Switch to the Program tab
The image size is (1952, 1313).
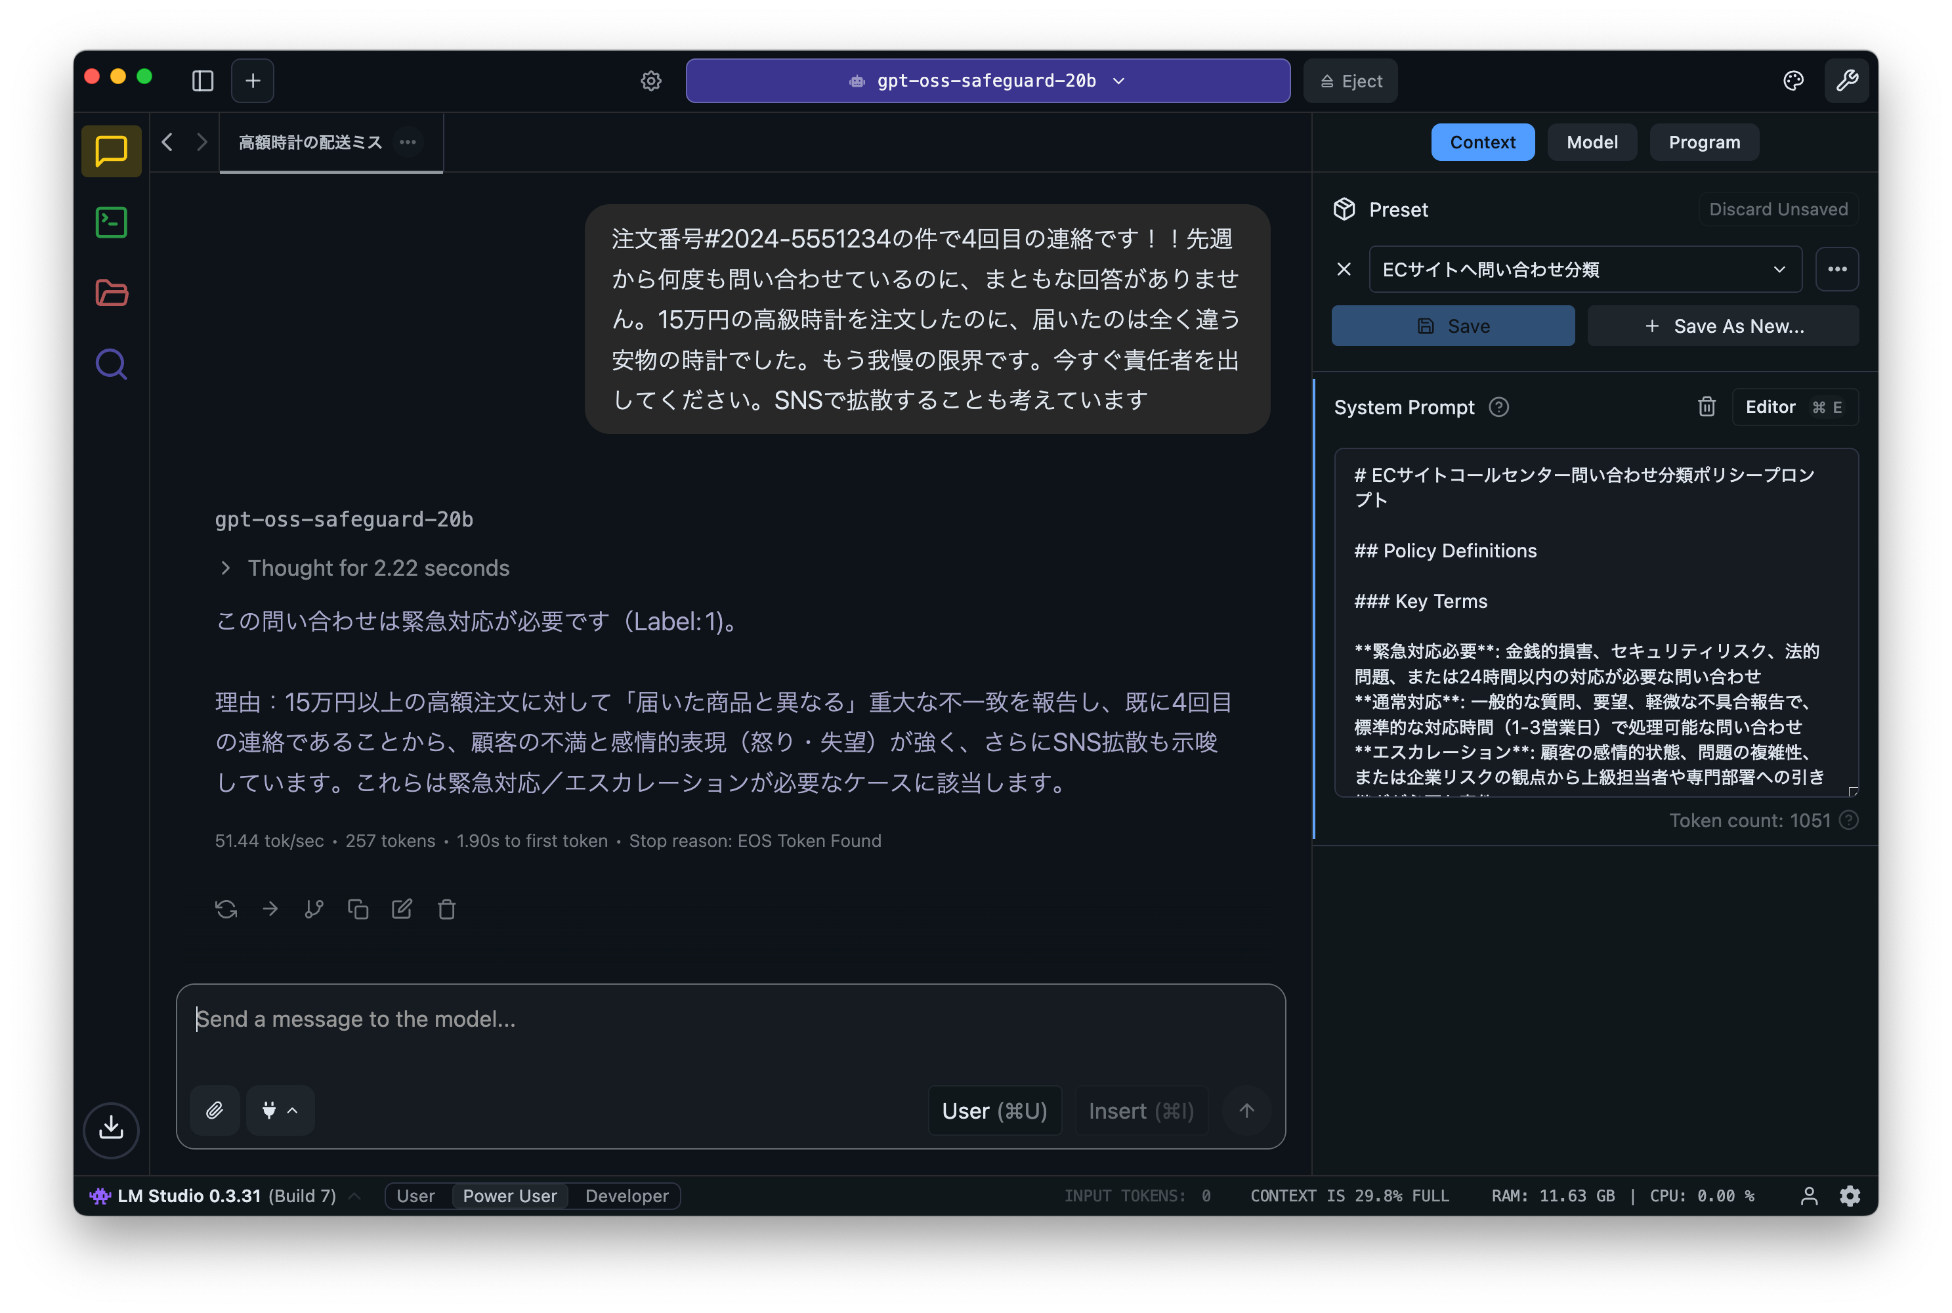click(1703, 142)
